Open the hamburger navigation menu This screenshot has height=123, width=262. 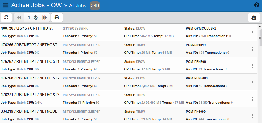pyautogui.click(x=5, y=5)
